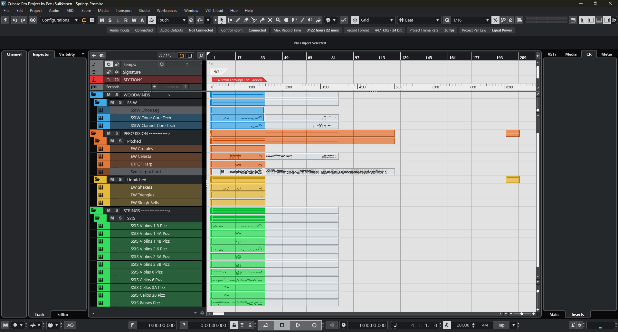Mute the WOODWINDS folder
Screen dimensions: 618x332
coord(109,95)
